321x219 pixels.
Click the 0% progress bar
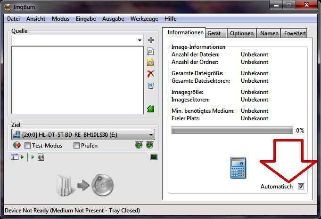[x=232, y=130]
